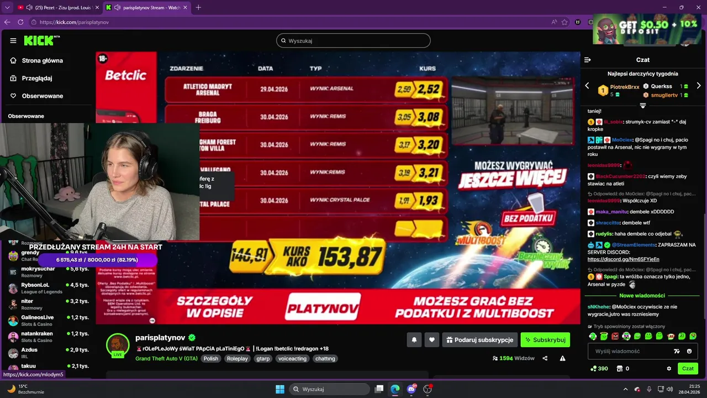Open the 7TV emote picker icon
The width and height of the screenshot is (707, 398).
click(x=677, y=351)
